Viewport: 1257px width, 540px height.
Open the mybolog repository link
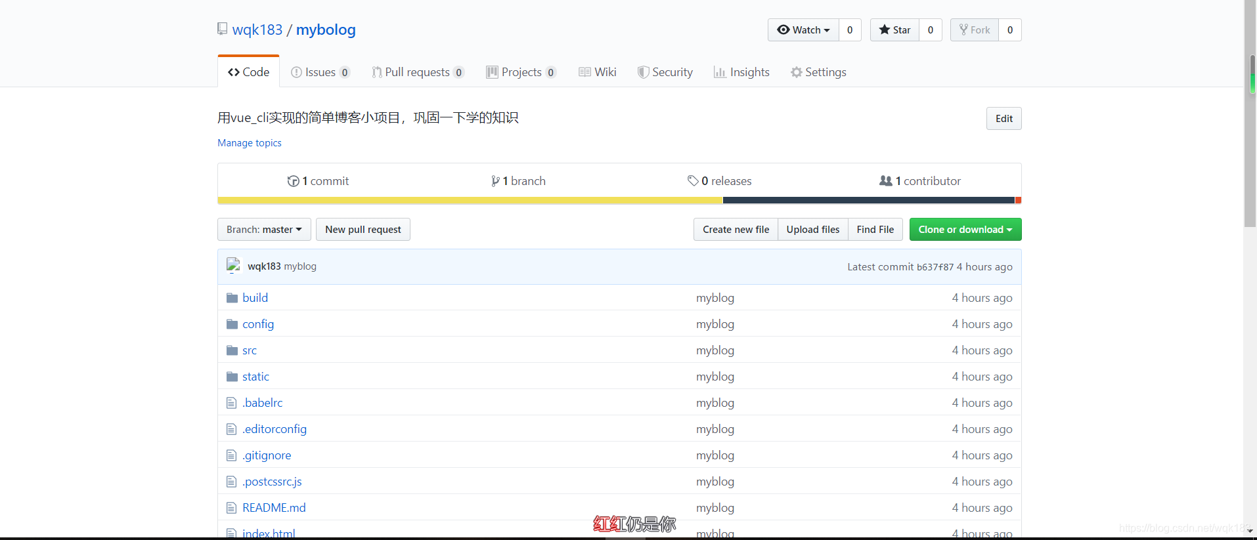tap(326, 30)
